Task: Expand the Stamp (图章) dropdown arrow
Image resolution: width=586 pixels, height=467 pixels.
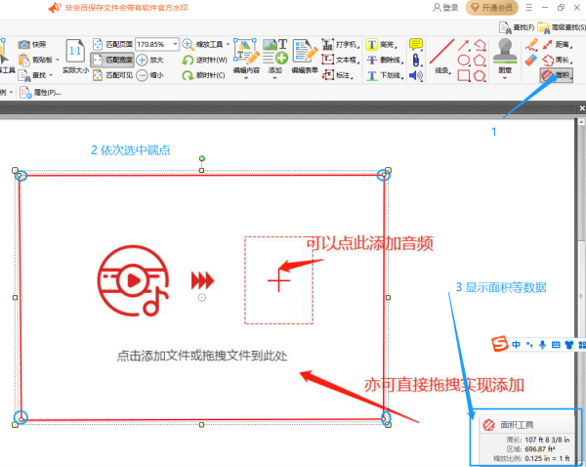Action: 505,78
